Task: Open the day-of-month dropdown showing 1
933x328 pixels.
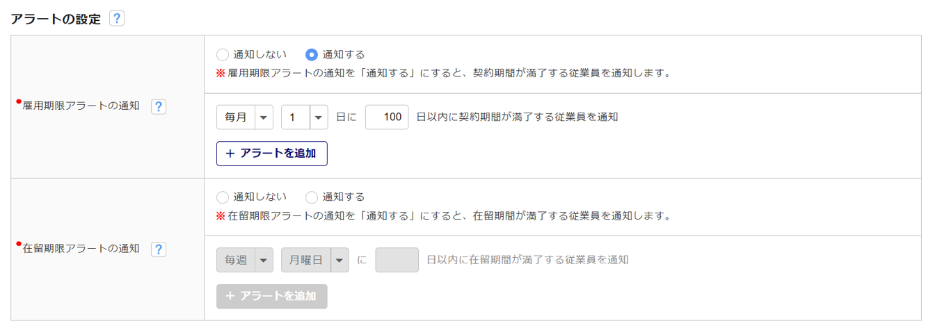Action: (305, 117)
